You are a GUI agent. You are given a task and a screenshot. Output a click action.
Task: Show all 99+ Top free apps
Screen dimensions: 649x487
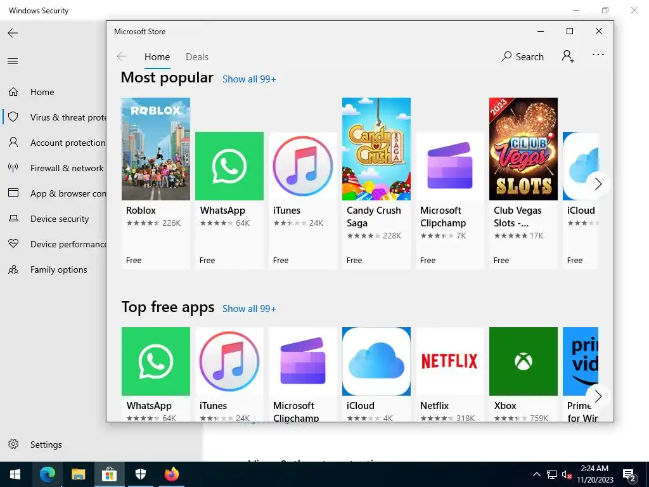coord(249,309)
